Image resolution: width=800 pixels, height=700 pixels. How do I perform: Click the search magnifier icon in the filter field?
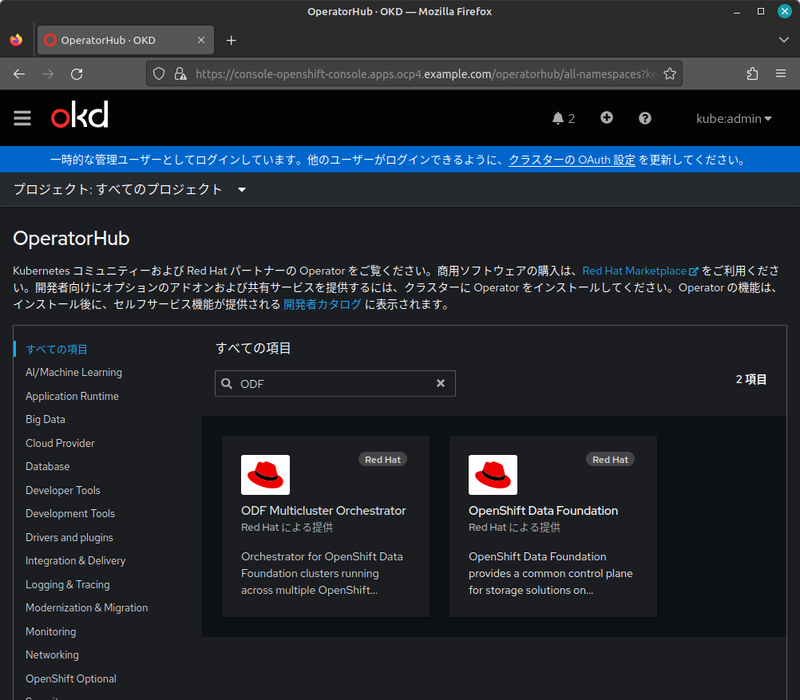228,383
